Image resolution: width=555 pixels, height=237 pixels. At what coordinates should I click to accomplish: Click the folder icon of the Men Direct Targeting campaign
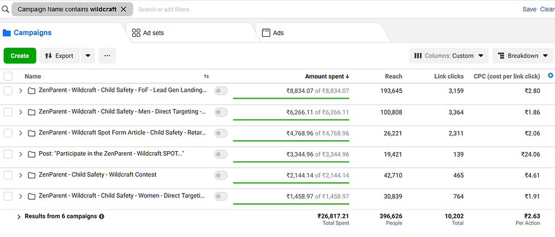[x=32, y=112]
